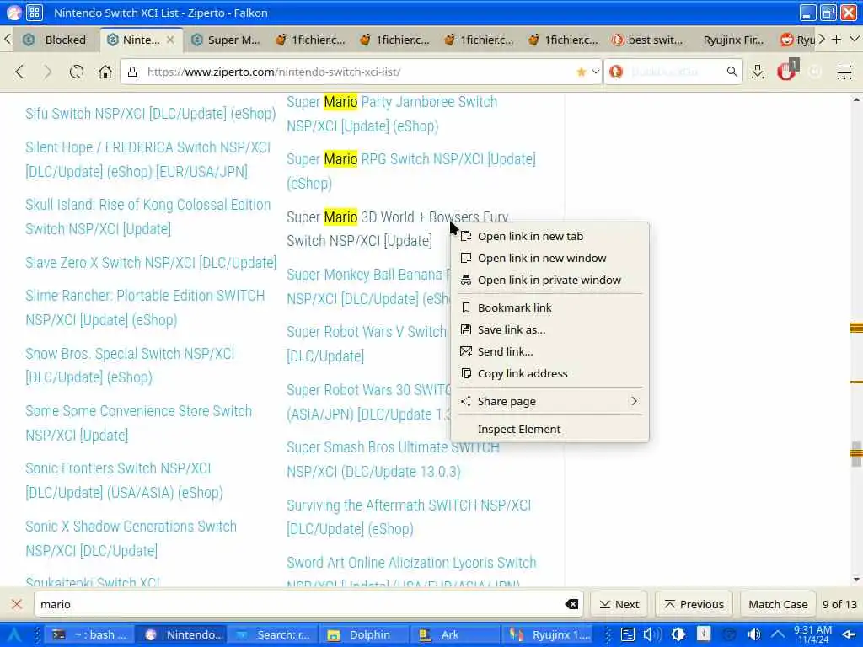
Task: Open the application launcher in taskbar
Action: 14,635
